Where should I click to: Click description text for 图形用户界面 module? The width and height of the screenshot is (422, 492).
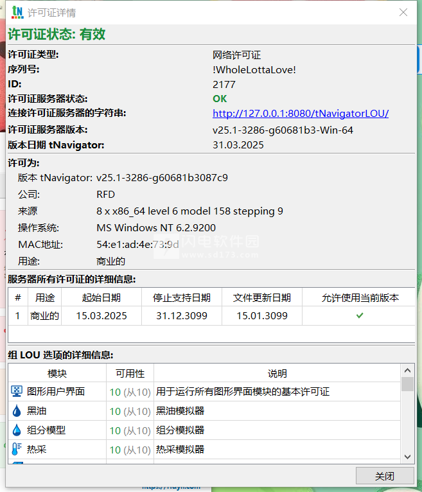[243, 392]
